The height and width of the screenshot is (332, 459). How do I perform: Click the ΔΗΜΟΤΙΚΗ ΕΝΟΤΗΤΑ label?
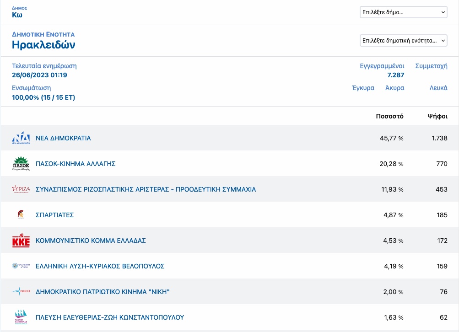coord(43,34)
